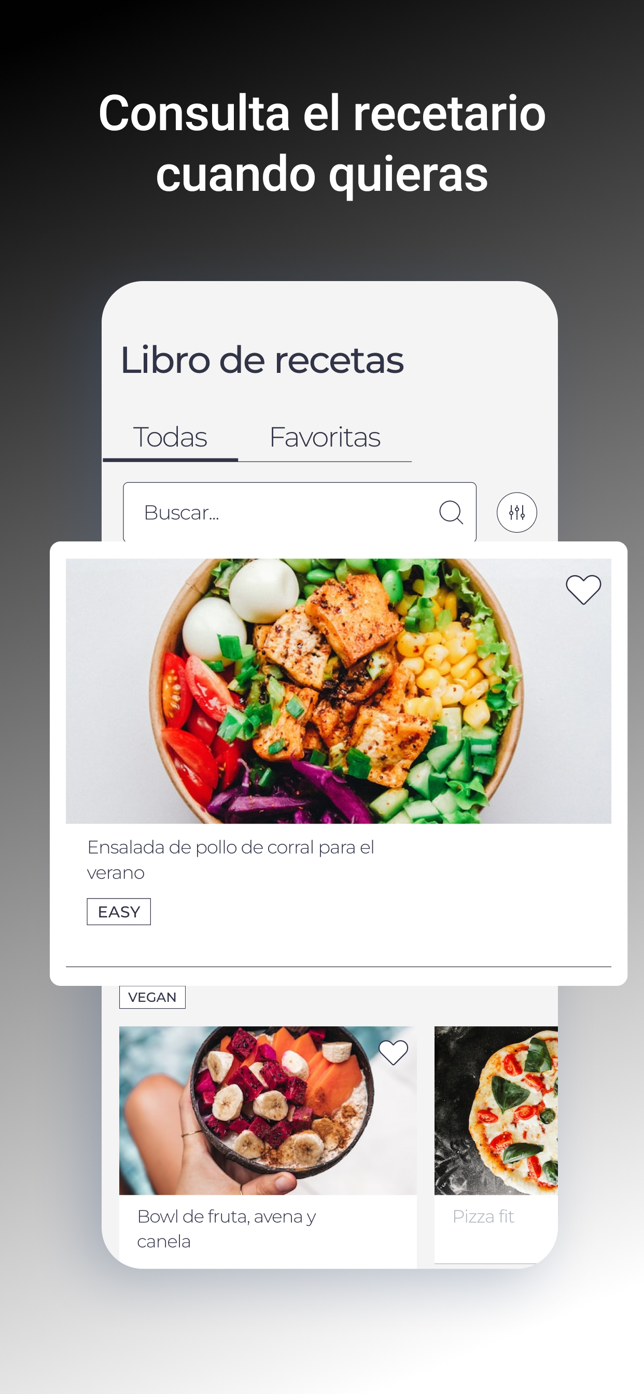This screenshot has width=644, height=1394.
Task: Favorite the Ensalada de pollo recipe heart
Action: tap(583, 589)
